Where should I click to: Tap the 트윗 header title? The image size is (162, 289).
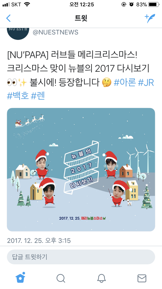[x=81, y=18]
